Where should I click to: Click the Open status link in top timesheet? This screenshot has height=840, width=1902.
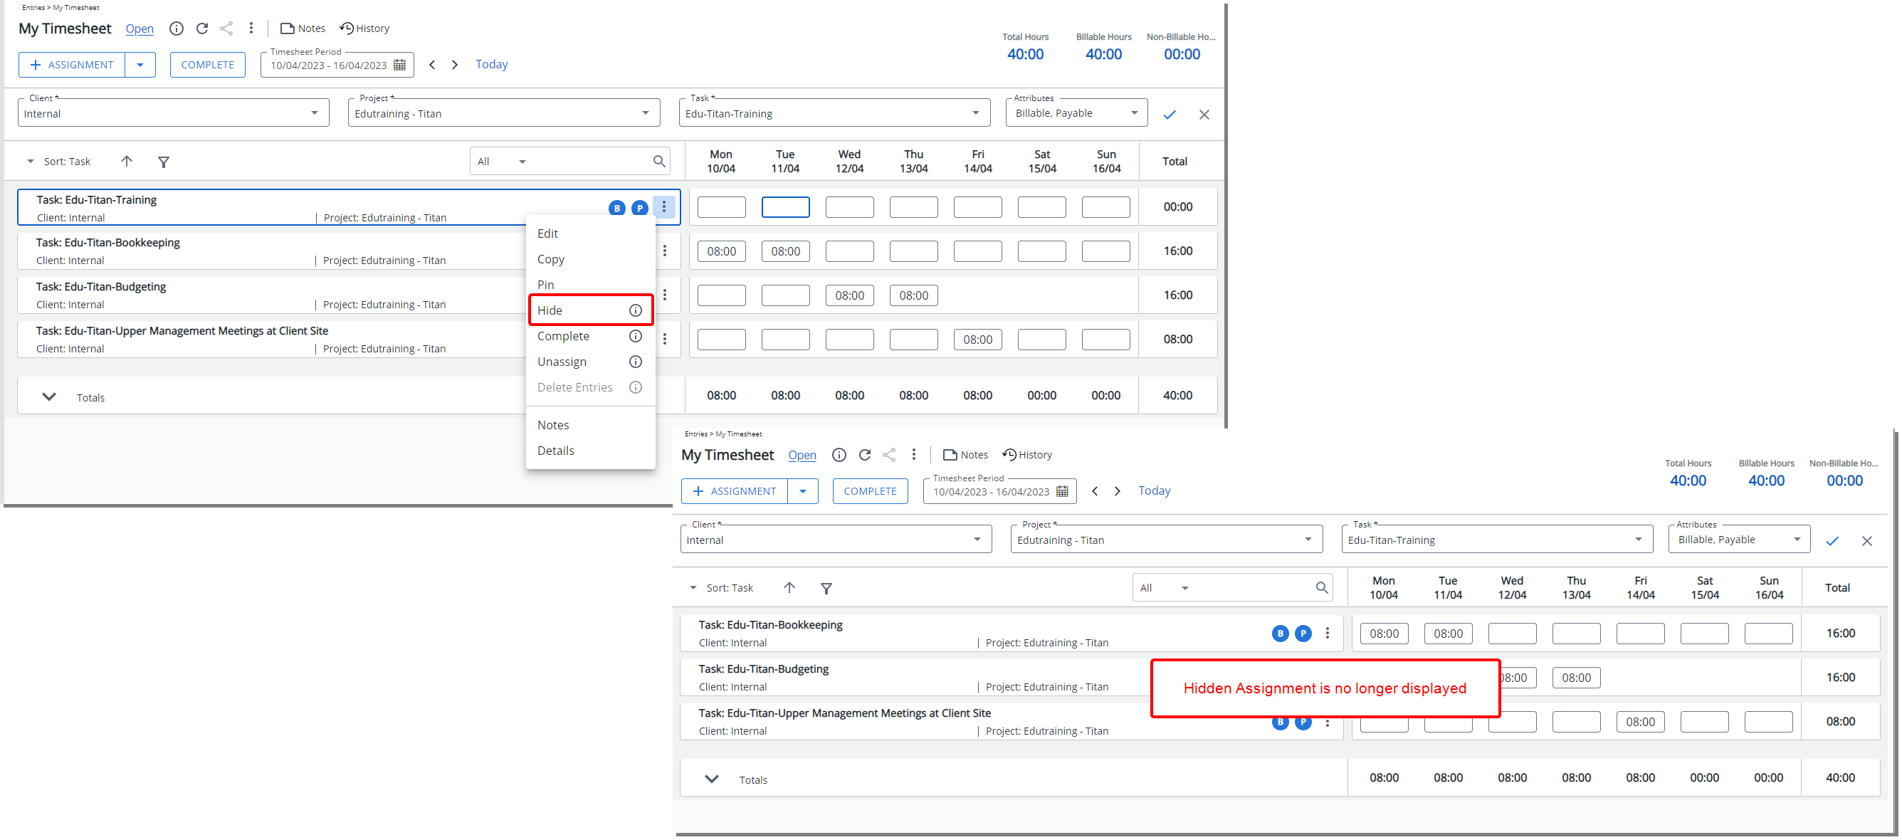tap(140, 28)
